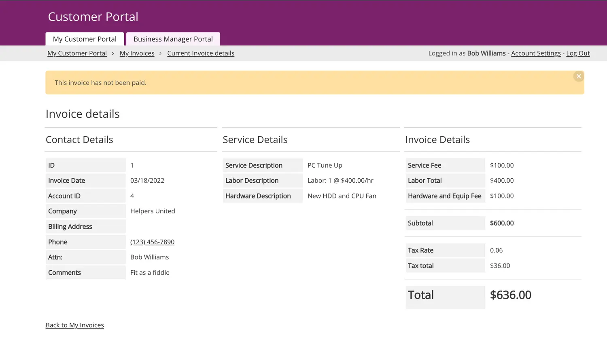Dismiss the unpaid invoice alert banner
This screenshot has width=607, height=354.
pos(578,76)
